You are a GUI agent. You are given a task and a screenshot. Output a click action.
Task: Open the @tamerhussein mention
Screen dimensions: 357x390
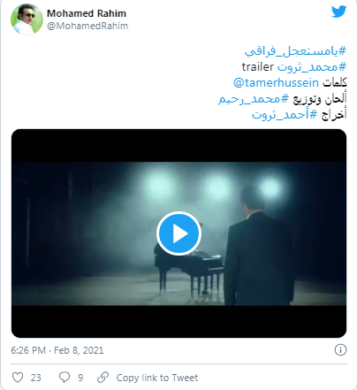tap(276, 82)
